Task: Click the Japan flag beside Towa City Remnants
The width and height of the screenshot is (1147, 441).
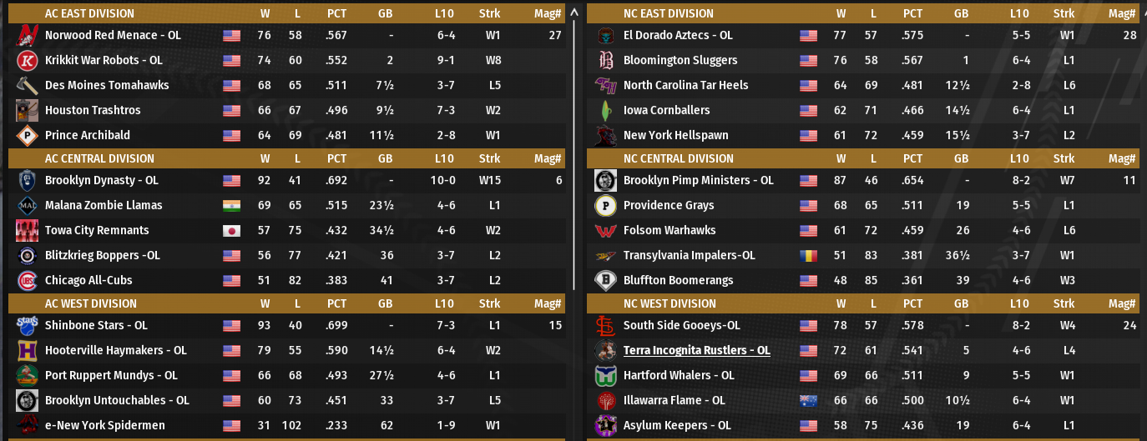Action: [x=231, y=230]
